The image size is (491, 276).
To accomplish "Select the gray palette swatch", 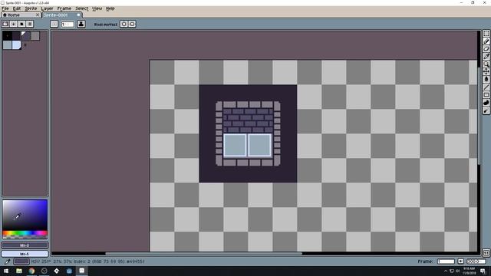I will point(35,36).
